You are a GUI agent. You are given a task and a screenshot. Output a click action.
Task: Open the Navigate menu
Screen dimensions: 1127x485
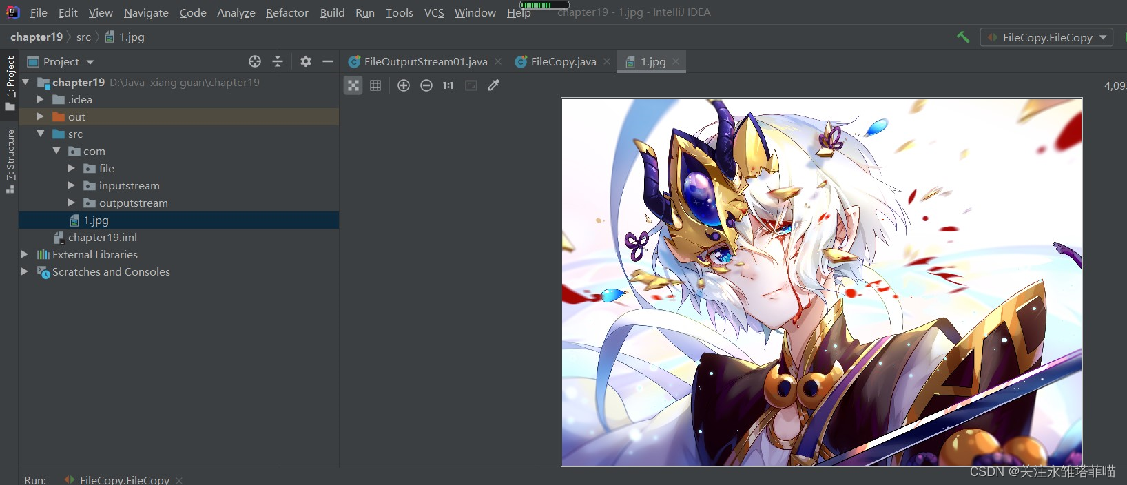146,12
